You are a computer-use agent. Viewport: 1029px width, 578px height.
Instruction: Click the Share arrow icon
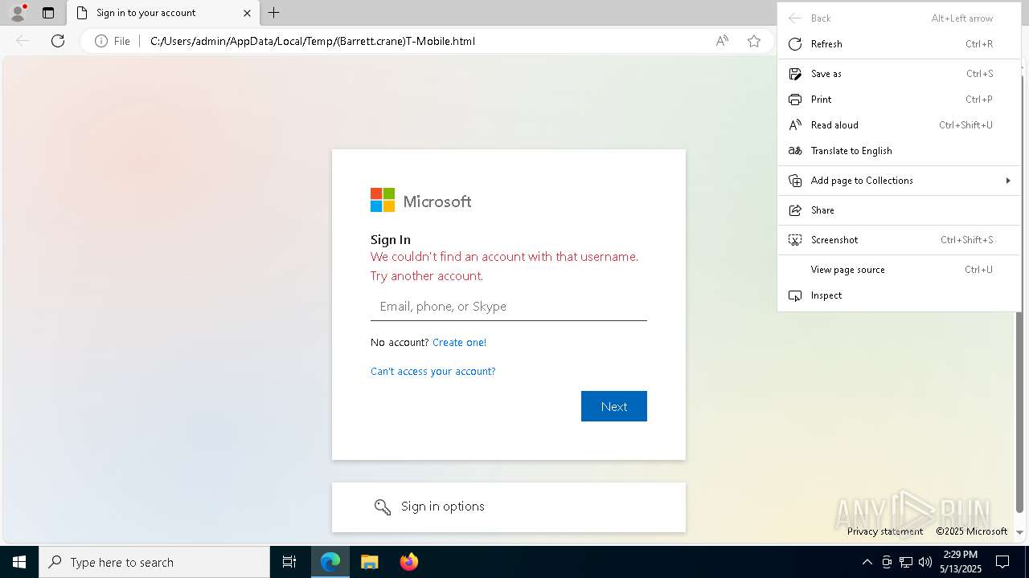point(795,210)
